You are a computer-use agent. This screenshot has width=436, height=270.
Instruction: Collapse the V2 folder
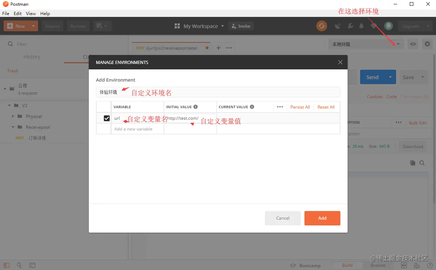point(9,106)
